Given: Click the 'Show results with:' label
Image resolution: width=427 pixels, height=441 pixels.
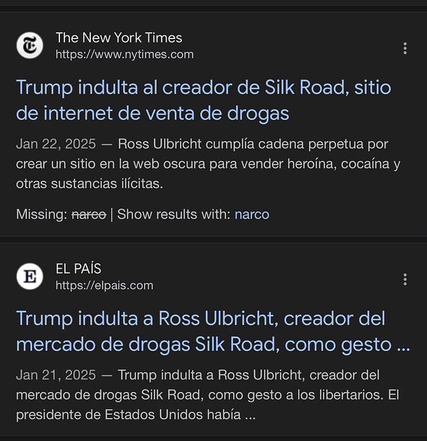Looking at the screenshot, I should point(174,215).
